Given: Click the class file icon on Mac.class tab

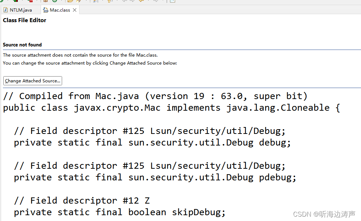Looking at the screenshot, I should 46,10.
